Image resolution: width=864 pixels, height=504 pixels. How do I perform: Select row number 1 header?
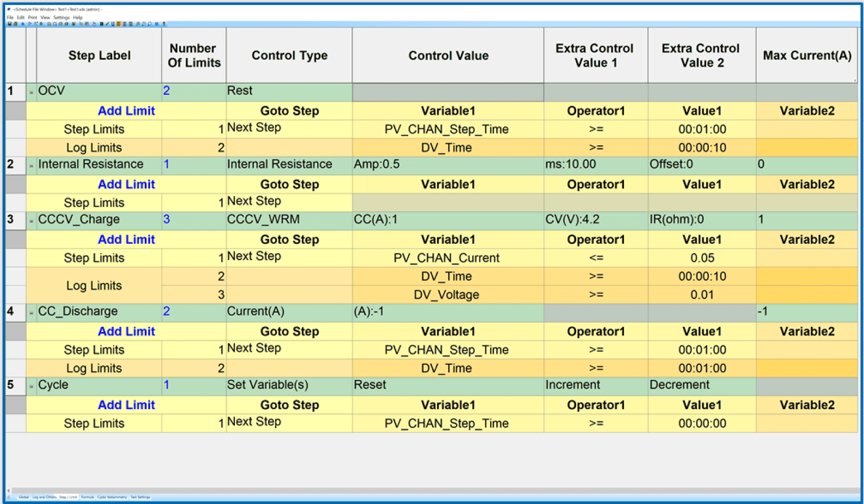tap(16, 92)
